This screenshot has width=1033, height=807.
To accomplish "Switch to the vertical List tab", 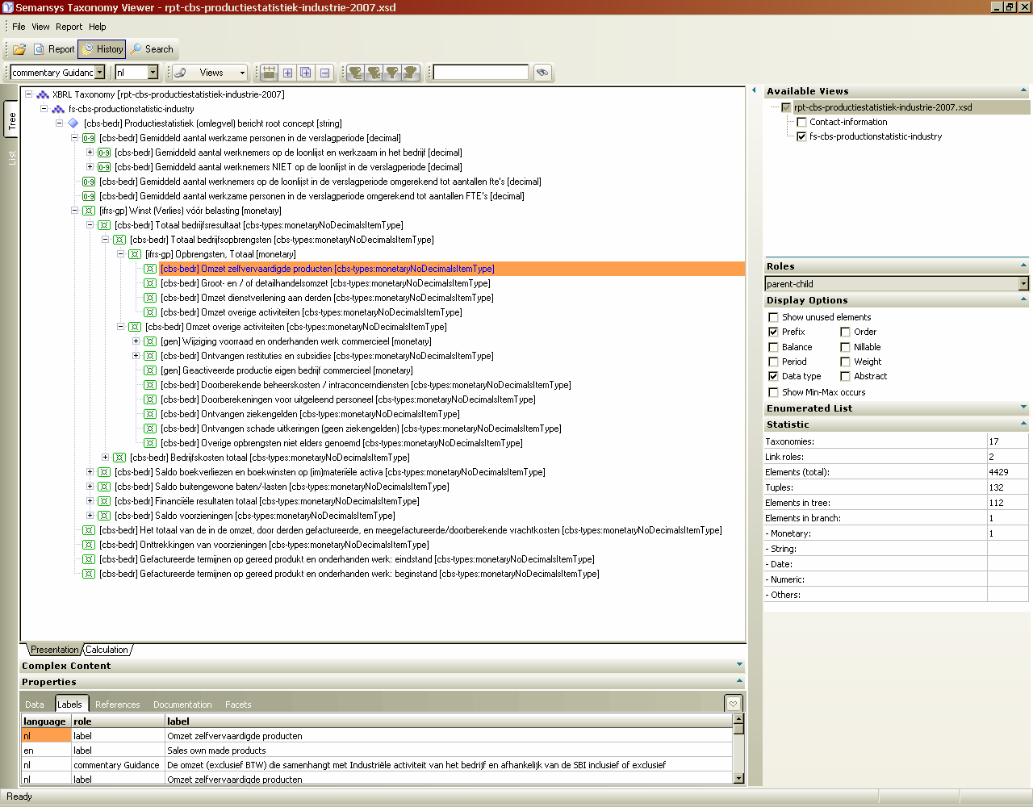I will (11, 157).
